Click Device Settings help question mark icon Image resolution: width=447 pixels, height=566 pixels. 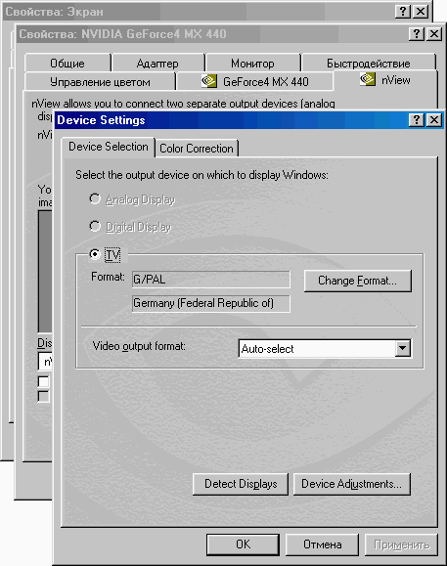[x=417, y=119]
